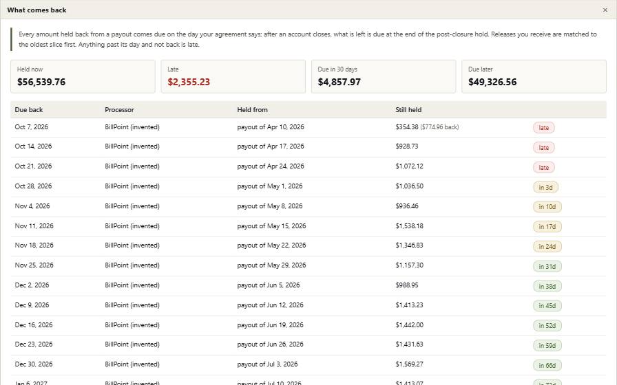Click BillPoint (invented) in Oct 7 row
Screen dimensions: 617x385
click(132, 127)
